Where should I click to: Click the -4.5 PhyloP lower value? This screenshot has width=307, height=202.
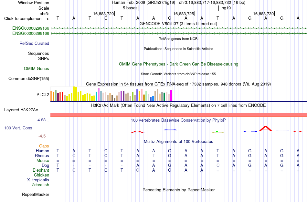click(42, 136)
